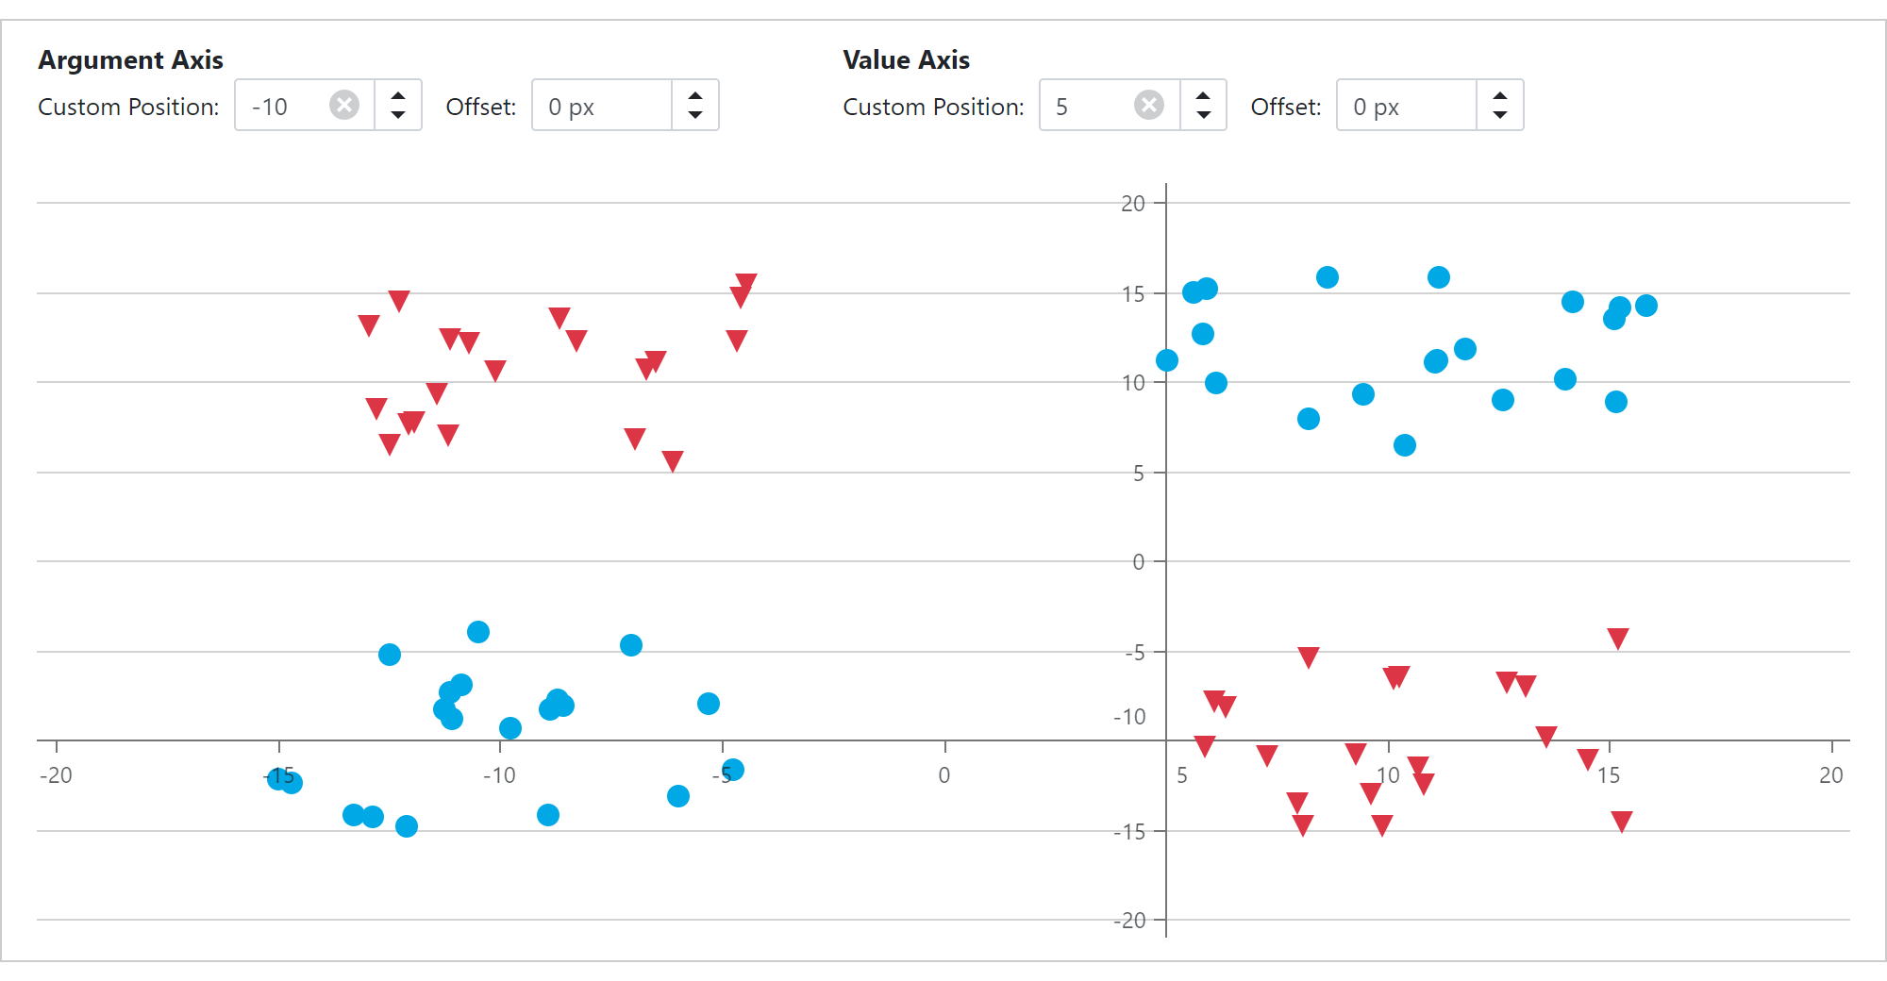1887x981 pixels.
Task: Click the down arrow on Value Axis position spinner
Action: point(1204,117)
